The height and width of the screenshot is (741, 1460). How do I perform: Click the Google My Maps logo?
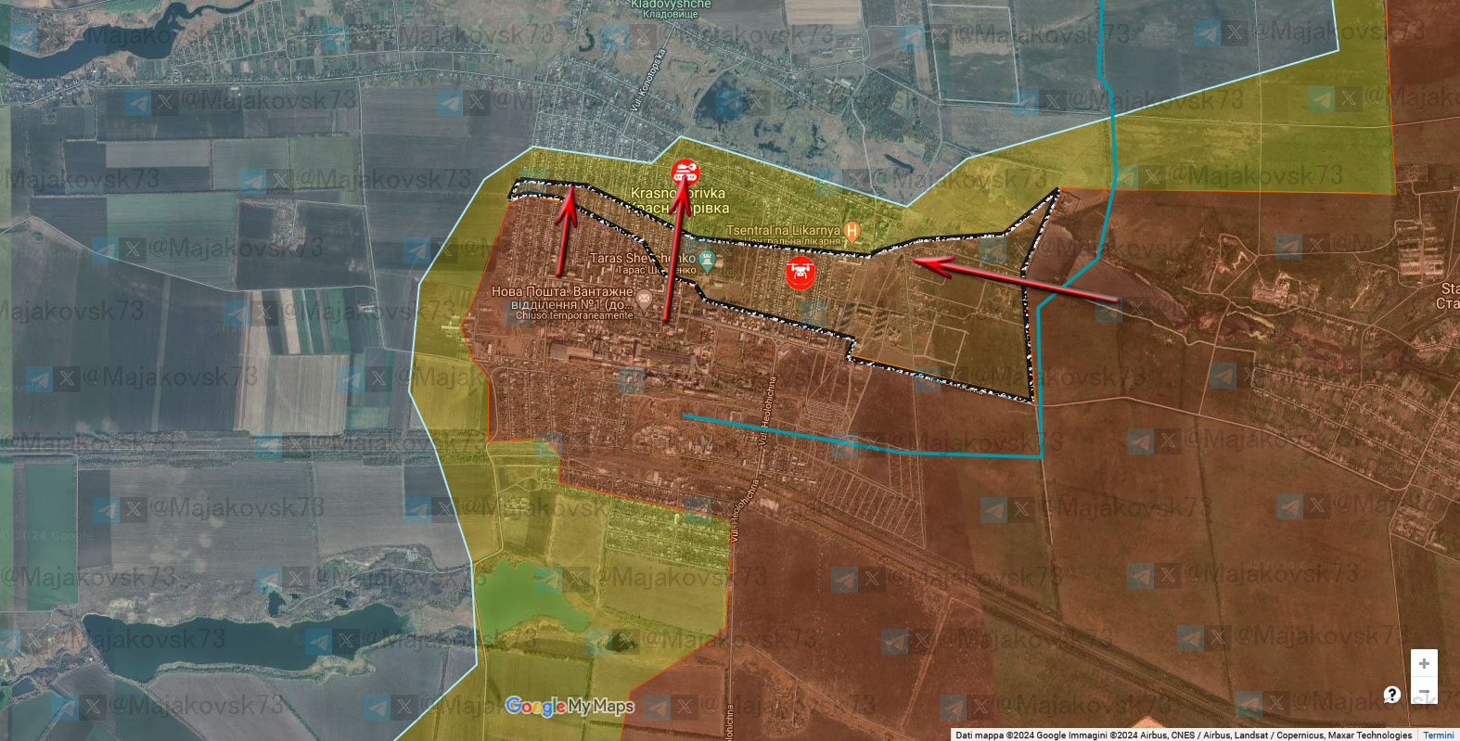pyautogui.click(x=570, y=707)
